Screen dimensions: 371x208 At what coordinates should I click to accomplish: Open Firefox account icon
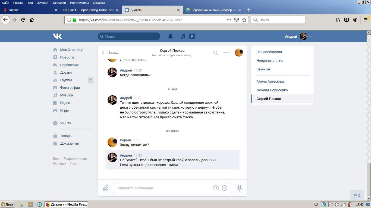coord(355,20)
